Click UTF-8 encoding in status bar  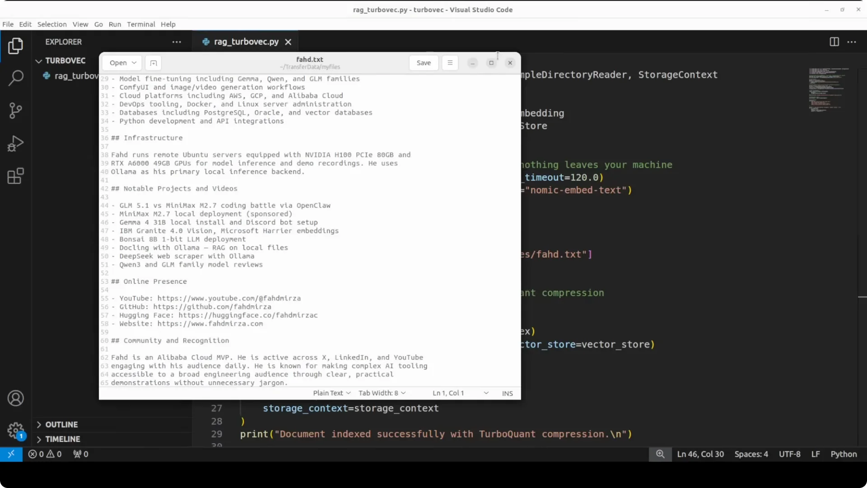789,454
